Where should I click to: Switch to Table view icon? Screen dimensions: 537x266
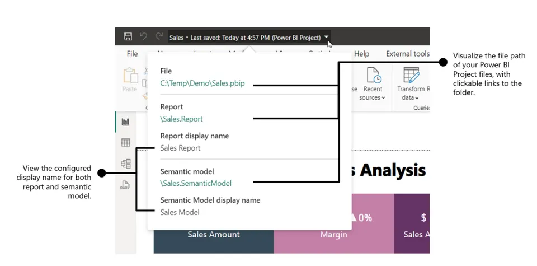point(126,143)
